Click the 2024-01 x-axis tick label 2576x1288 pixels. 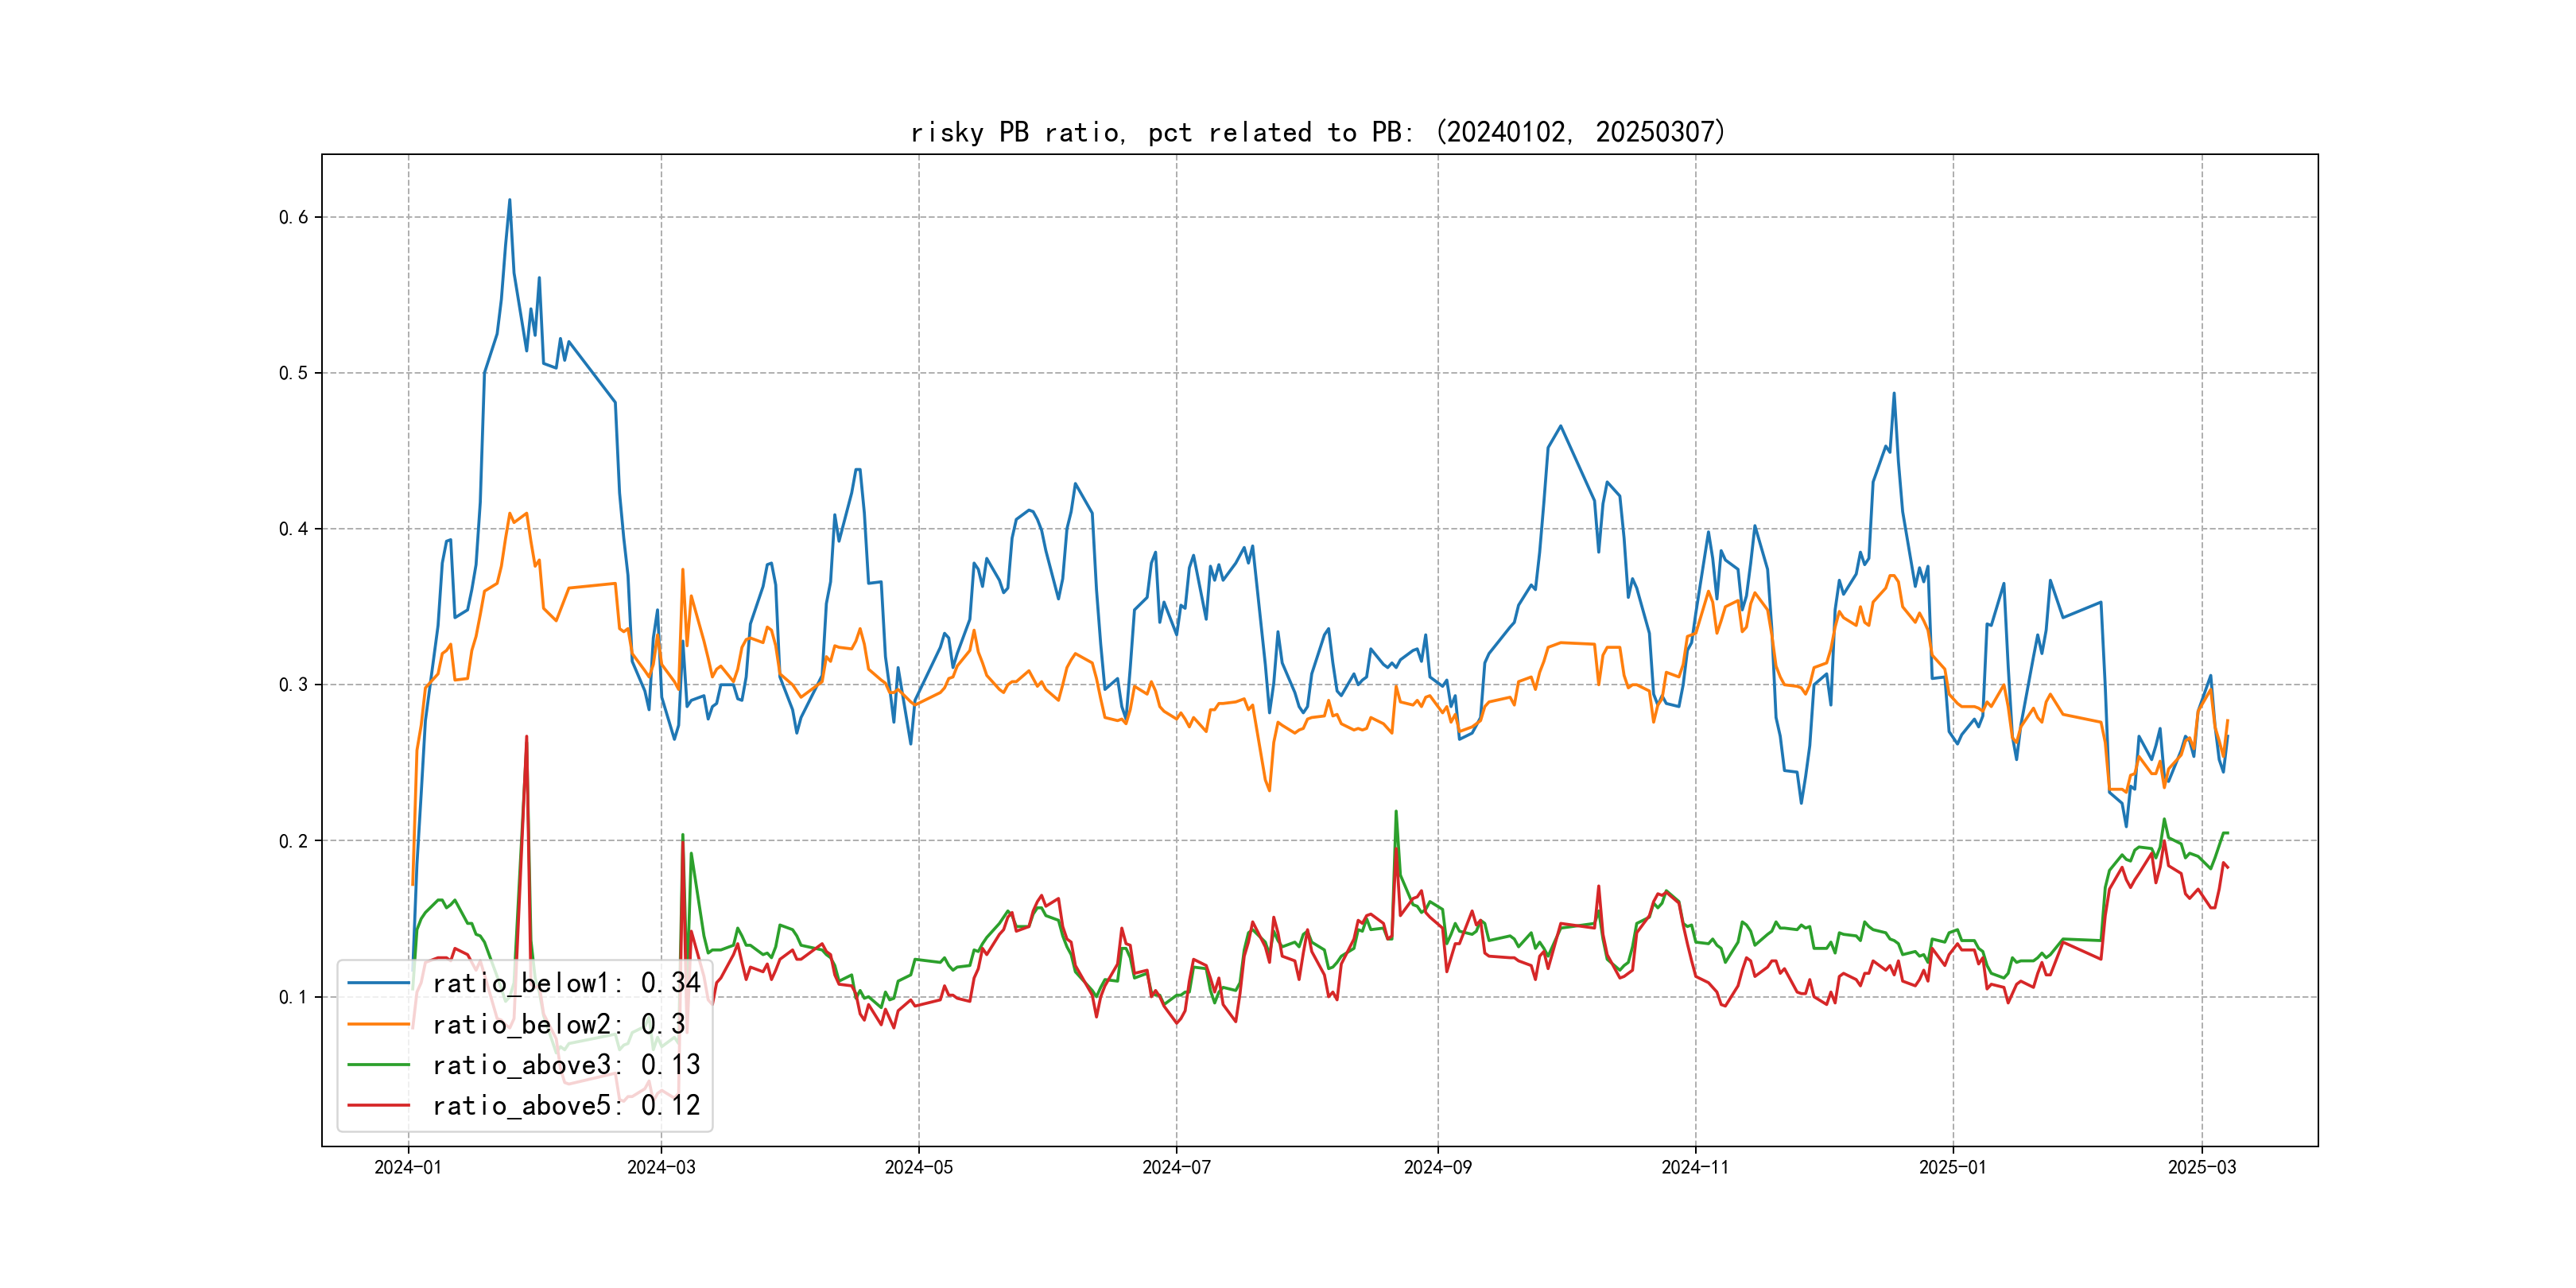pos(408,1167)
